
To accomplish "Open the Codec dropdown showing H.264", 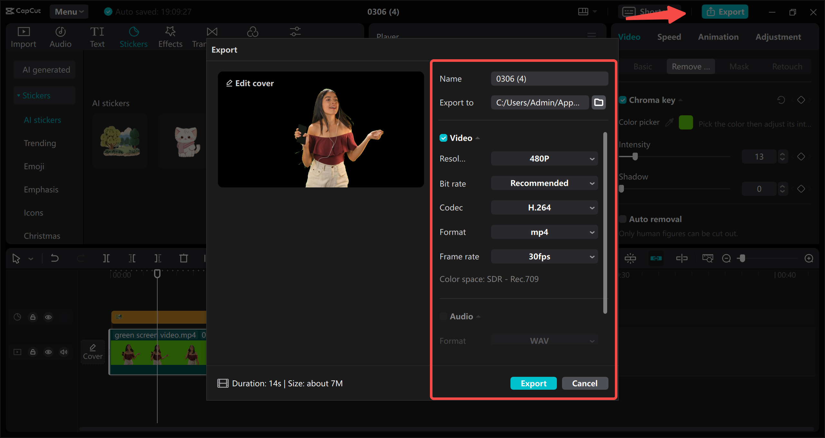I will click(544, 207).
